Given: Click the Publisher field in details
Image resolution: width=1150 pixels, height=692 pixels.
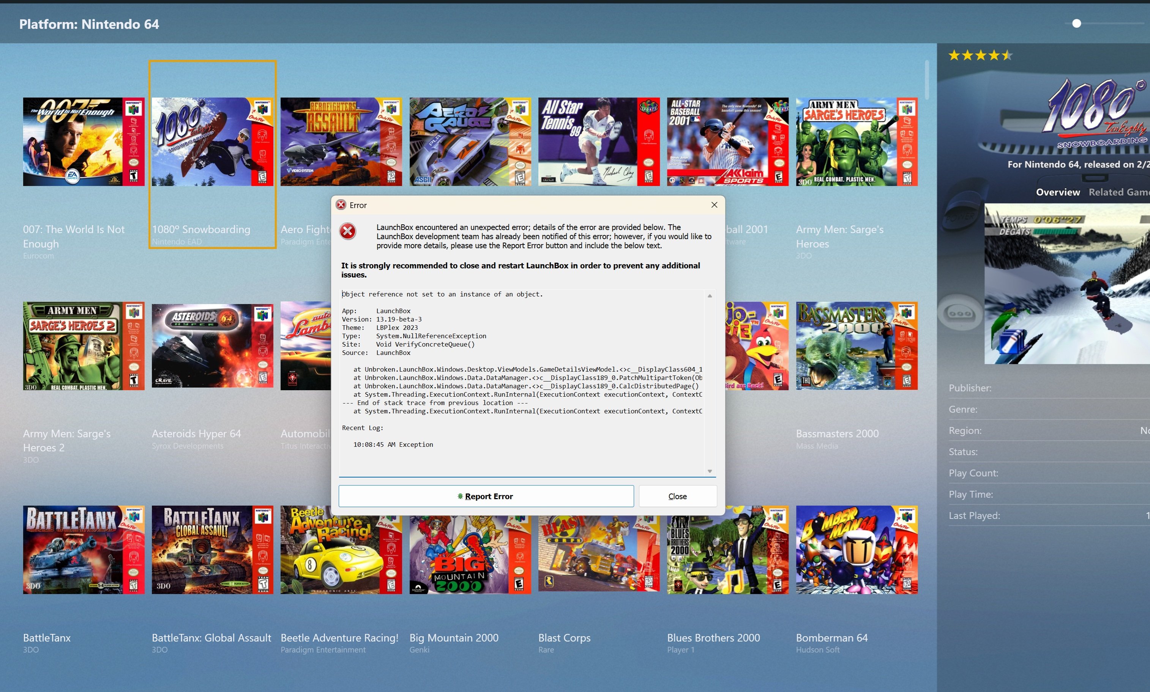Looking at the screenshot, I should 1049,388.
